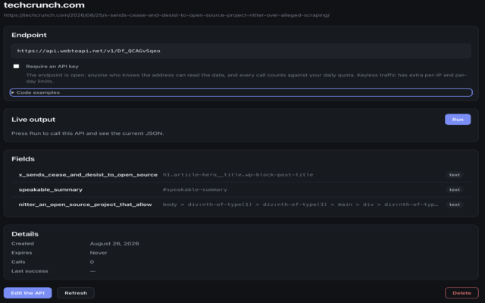This screenshot has height=303, width=485.
Task: Click the Details section heading
Action: (x=25, y=234)
